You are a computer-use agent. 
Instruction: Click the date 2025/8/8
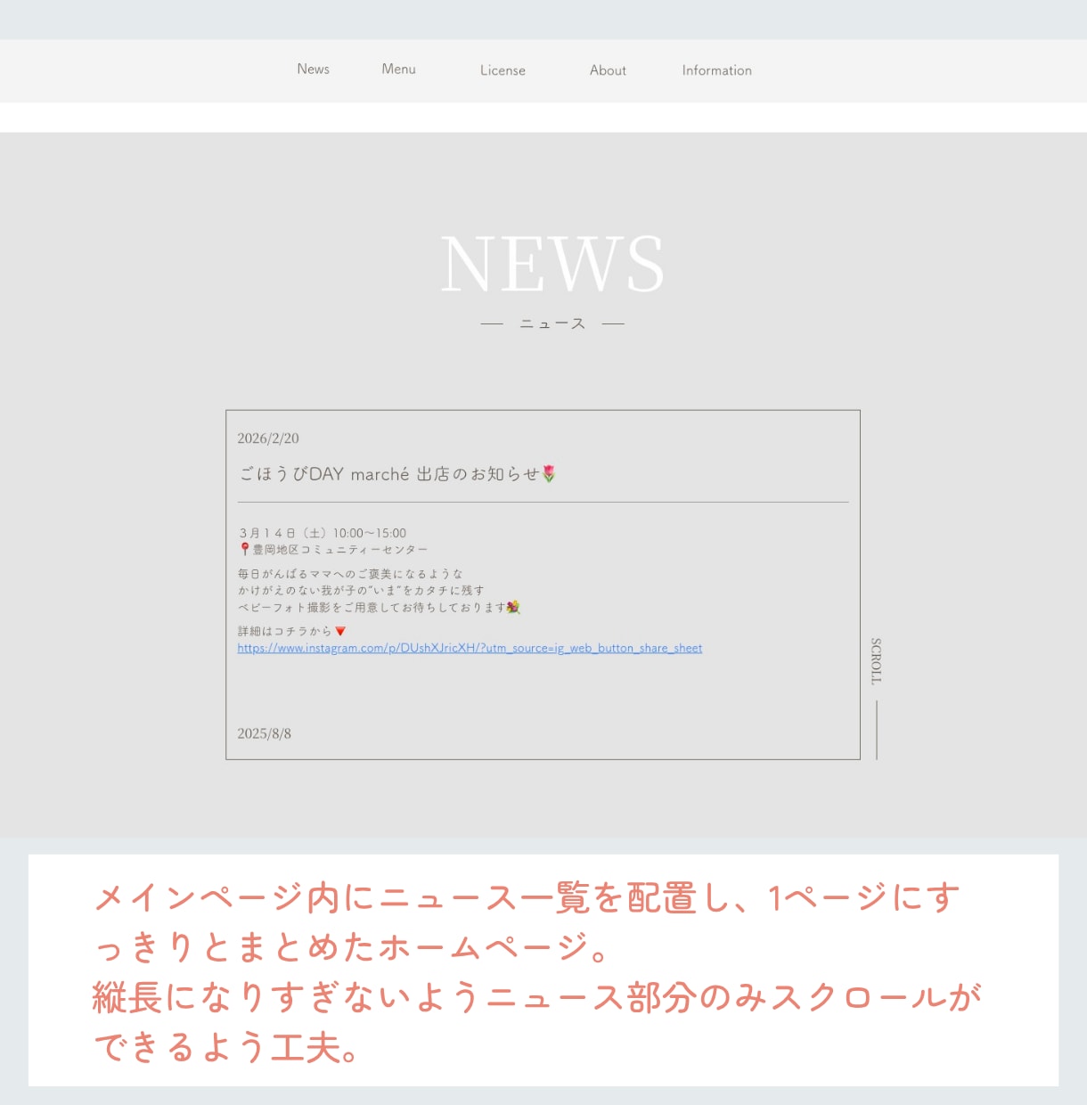click(264, 733)
